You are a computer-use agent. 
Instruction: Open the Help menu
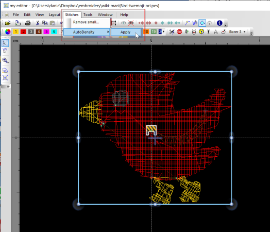tap(124, 15)
